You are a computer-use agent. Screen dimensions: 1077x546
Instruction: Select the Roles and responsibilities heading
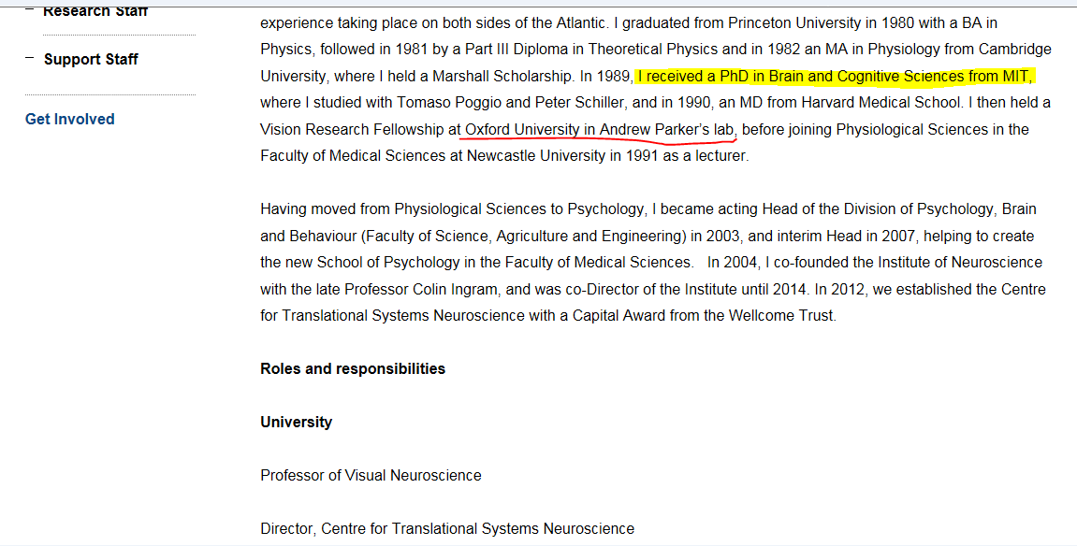click(353, 369)
